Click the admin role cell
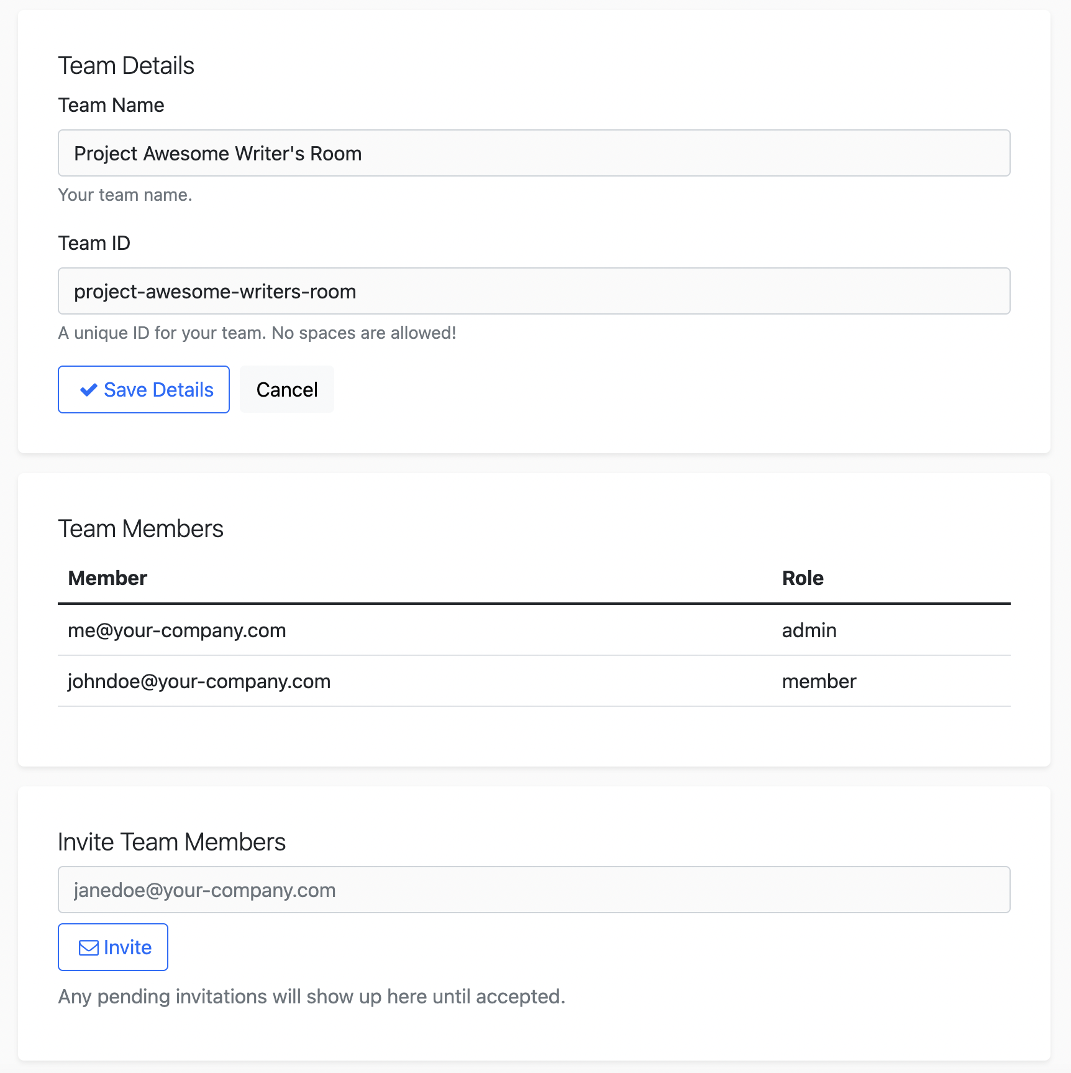 coord(809,630)
